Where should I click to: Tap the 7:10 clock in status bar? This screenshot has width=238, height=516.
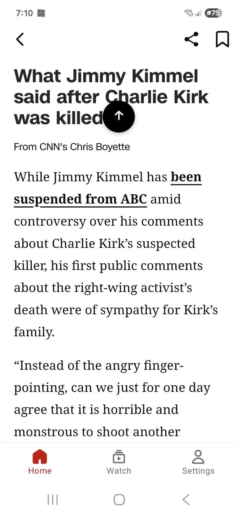coord(24,13)
